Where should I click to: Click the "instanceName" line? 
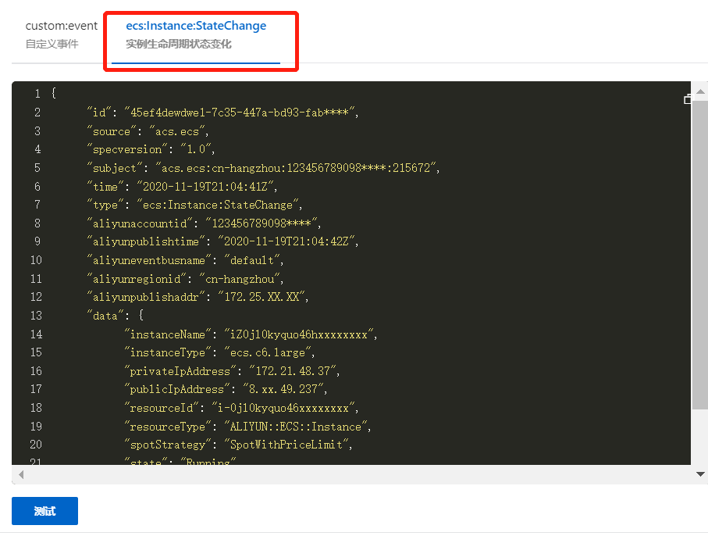point(251,334)
